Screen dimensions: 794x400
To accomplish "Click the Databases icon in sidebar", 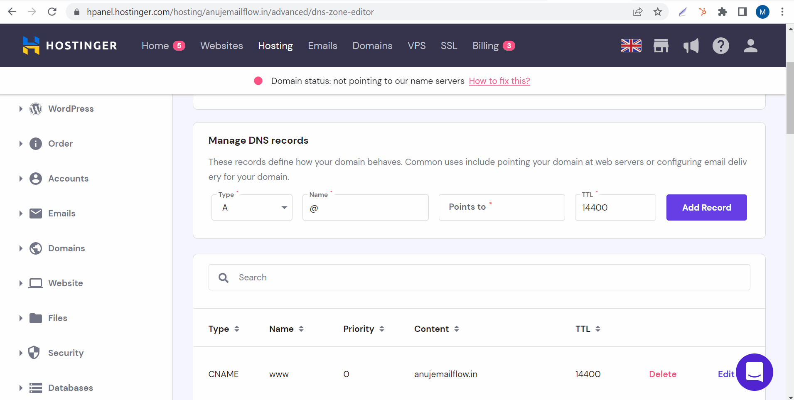I will (x=36, y=388).
